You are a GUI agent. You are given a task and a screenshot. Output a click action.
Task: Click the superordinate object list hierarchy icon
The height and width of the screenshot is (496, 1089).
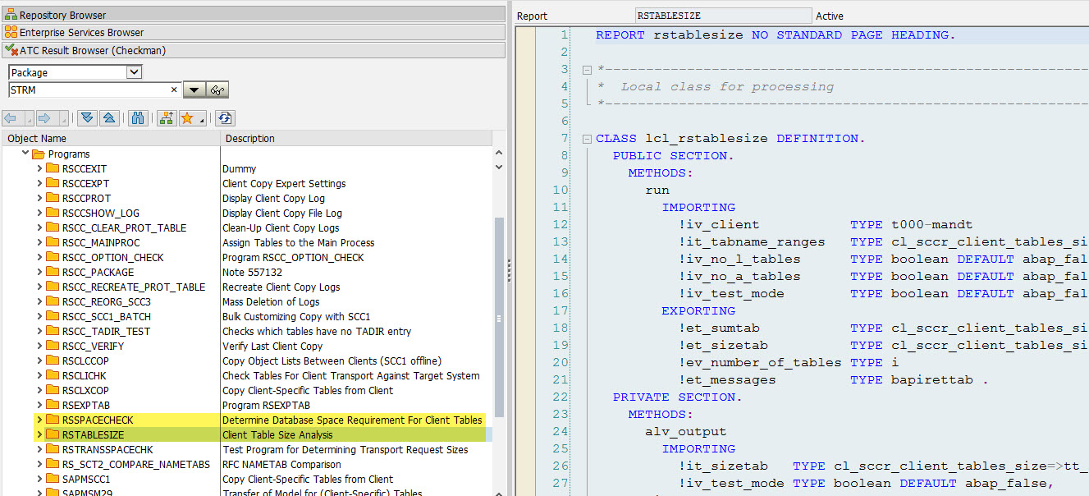click(167, 118)
